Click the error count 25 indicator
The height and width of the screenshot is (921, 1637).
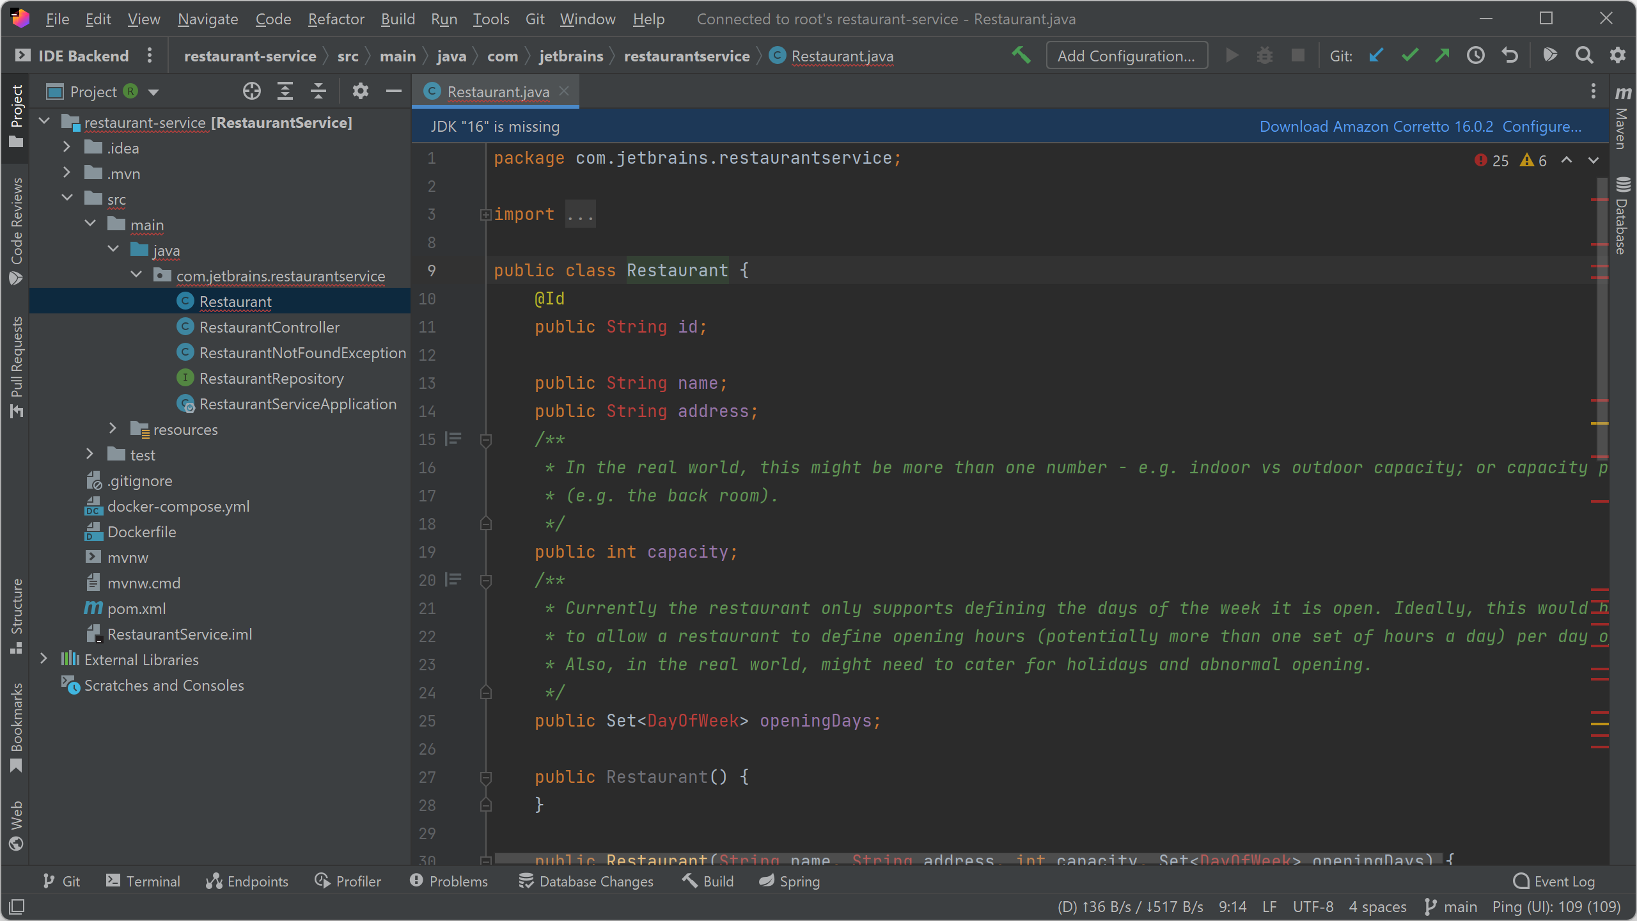click(x=1492, y=161)
